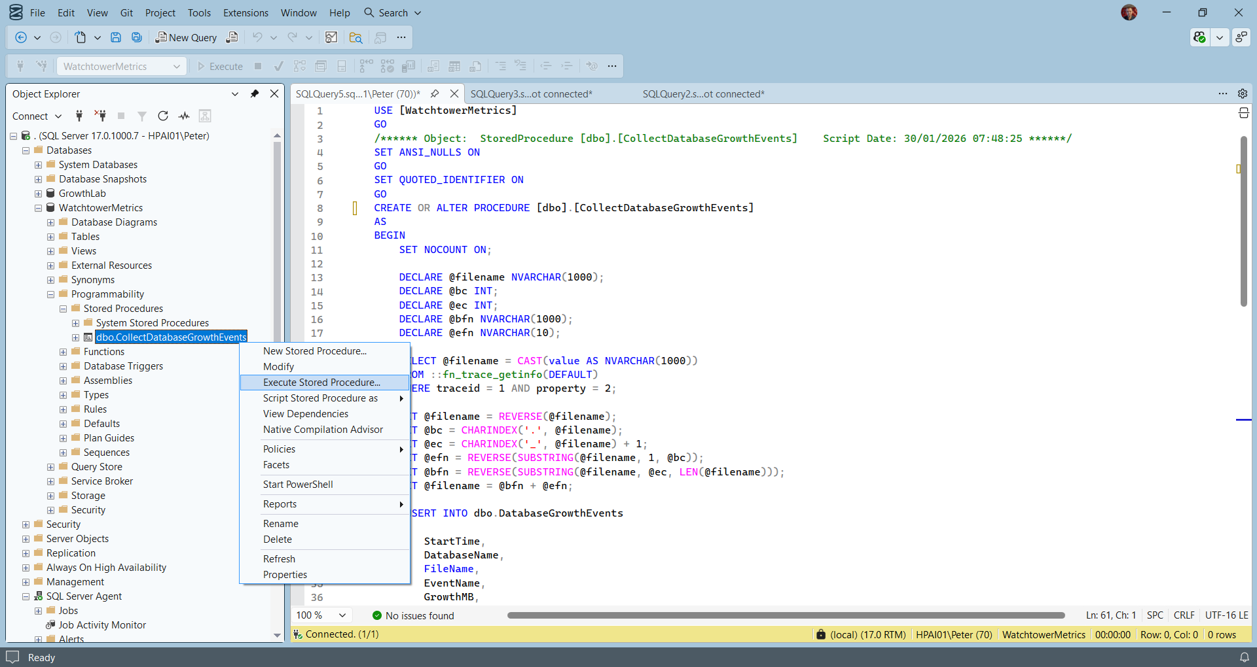Collapse the Stored Procedures folder
This screenshot has height=667, width=1257.
click(64, 309)
